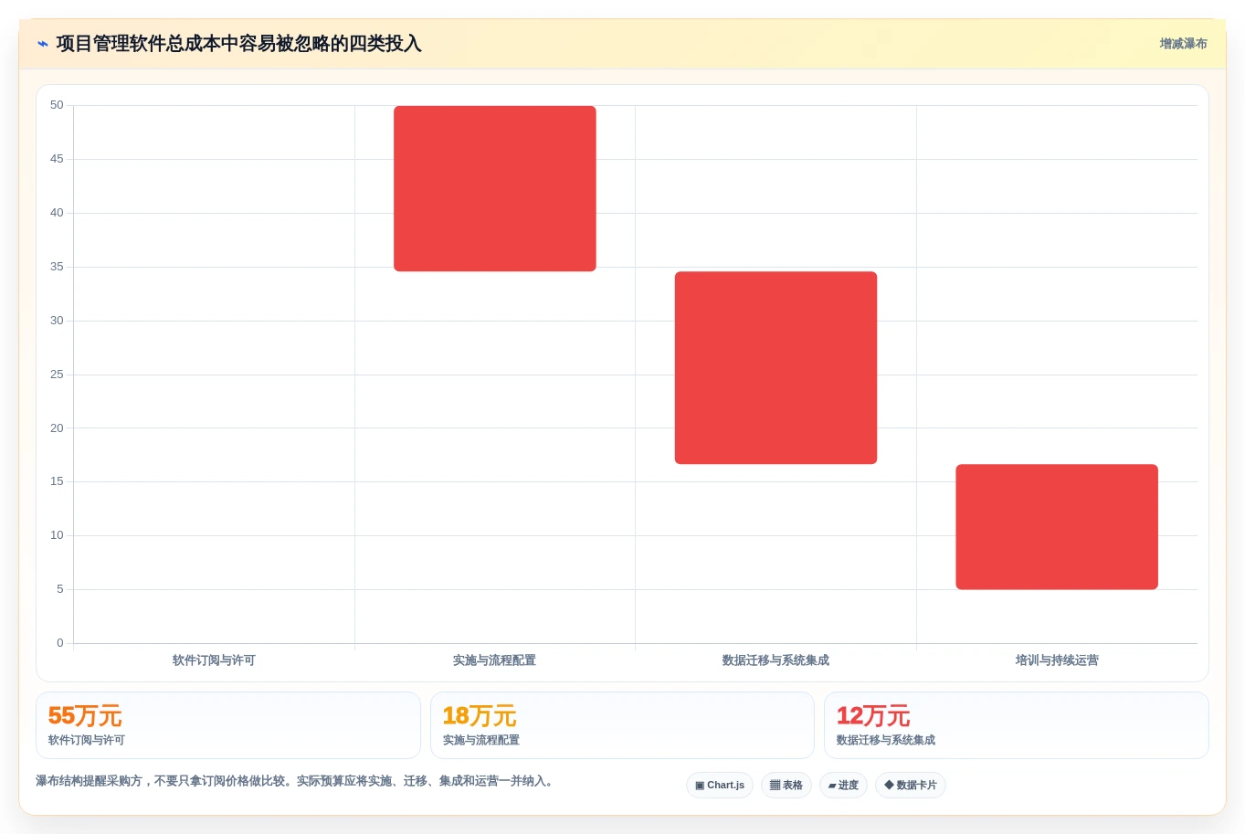
Task: Click the y-axis value 35
Action: pyautogui.click(x=57, y=267)
